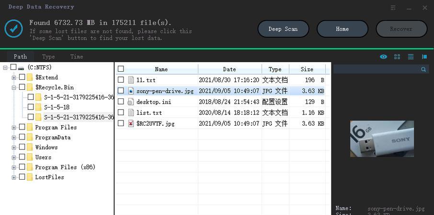Click the 1.16 KB size cell

313,113
